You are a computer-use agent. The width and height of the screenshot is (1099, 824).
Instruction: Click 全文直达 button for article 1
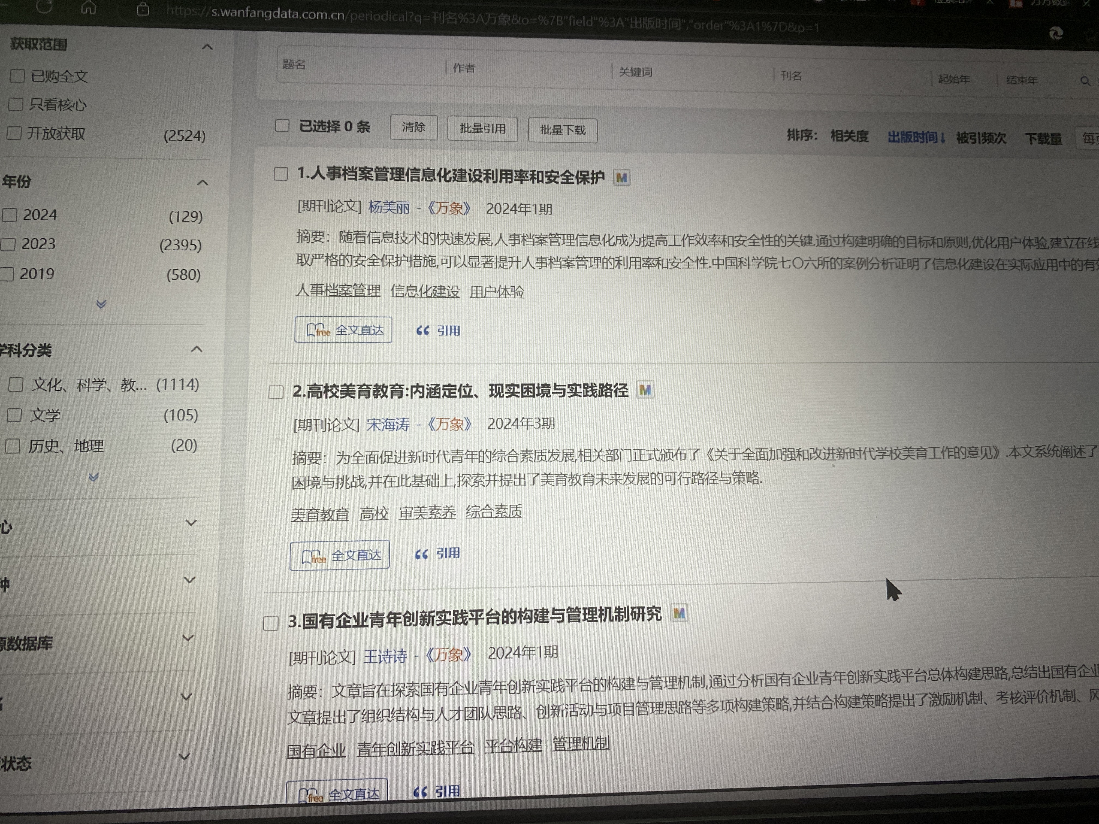coord(343,330)
